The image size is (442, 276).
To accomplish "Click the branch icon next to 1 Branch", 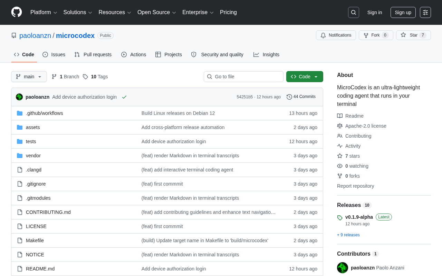I will 54,77.
